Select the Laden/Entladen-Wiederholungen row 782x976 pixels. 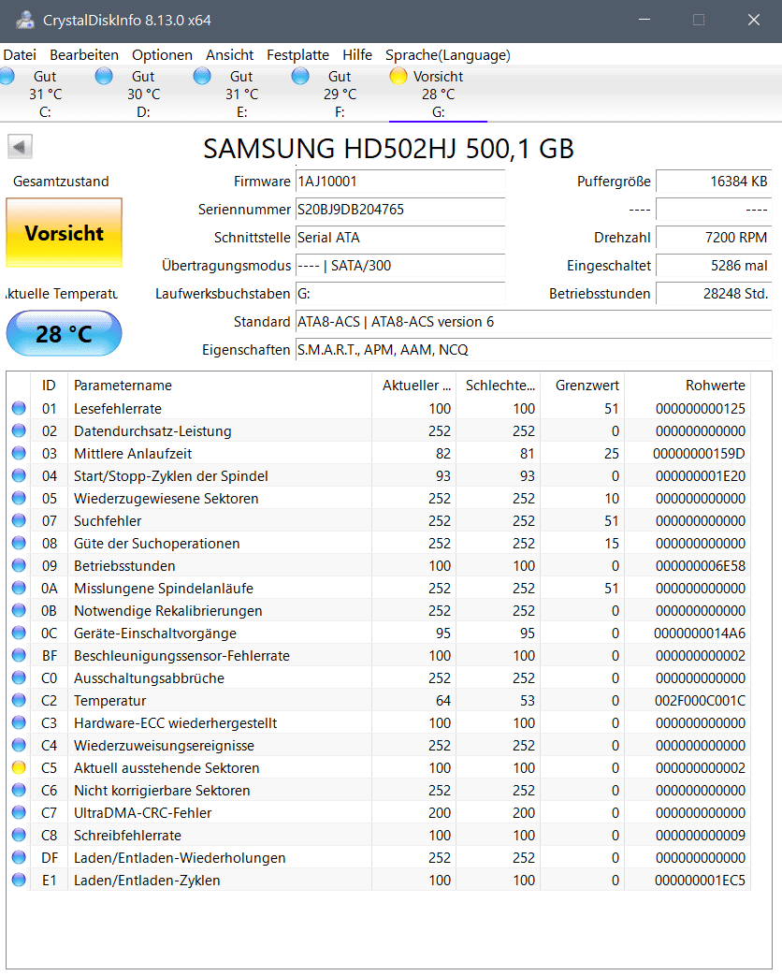click(378, 857)
